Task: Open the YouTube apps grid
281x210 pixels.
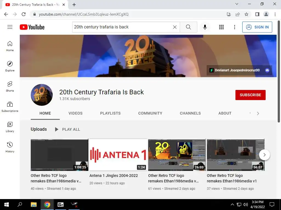Action: pos(221,27)
